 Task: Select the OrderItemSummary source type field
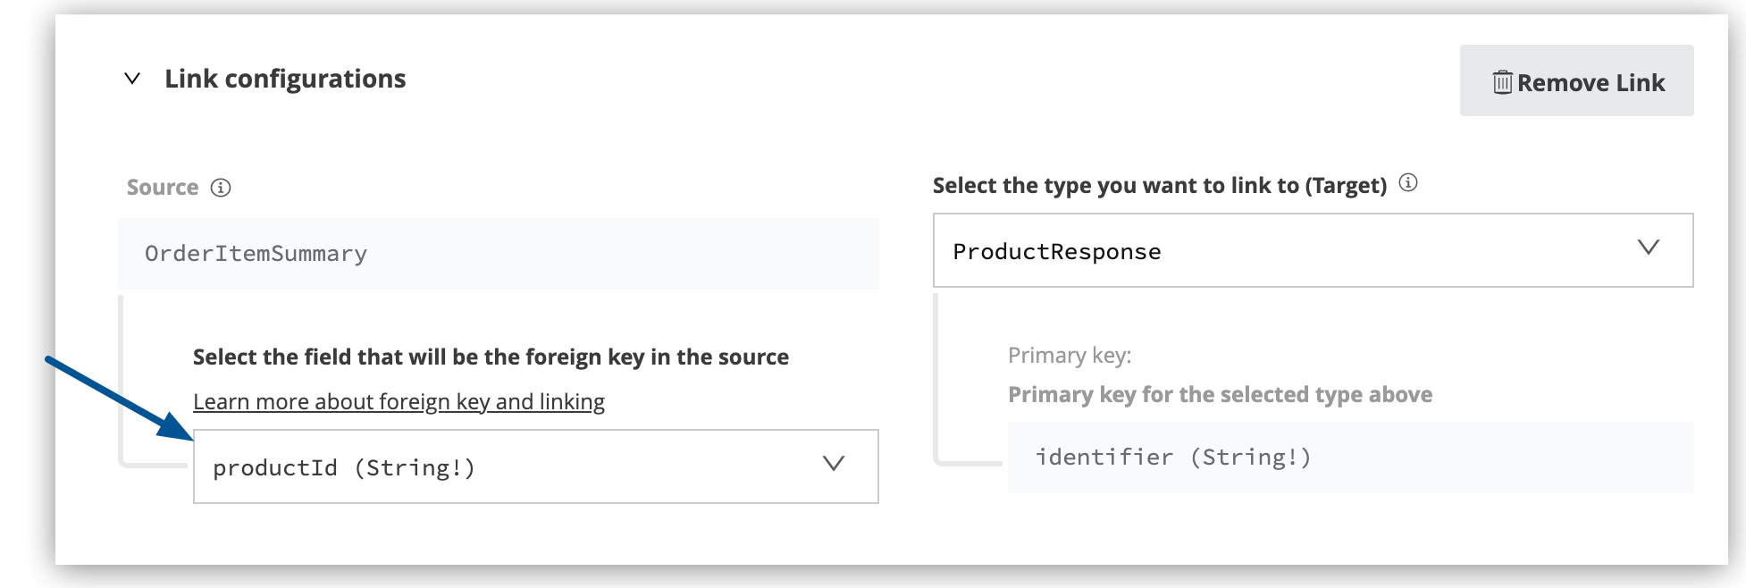pos(499,252)
